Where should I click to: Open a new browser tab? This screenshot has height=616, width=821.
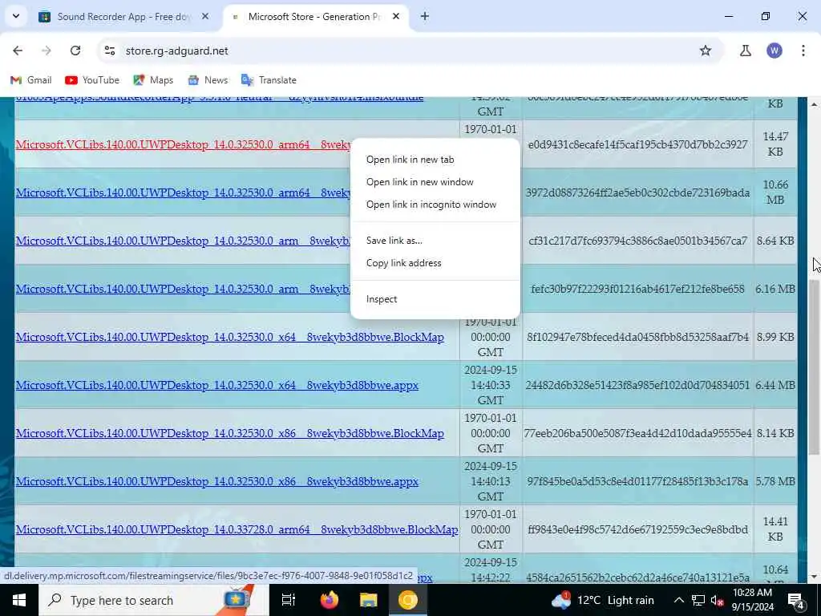click(425, 16)
